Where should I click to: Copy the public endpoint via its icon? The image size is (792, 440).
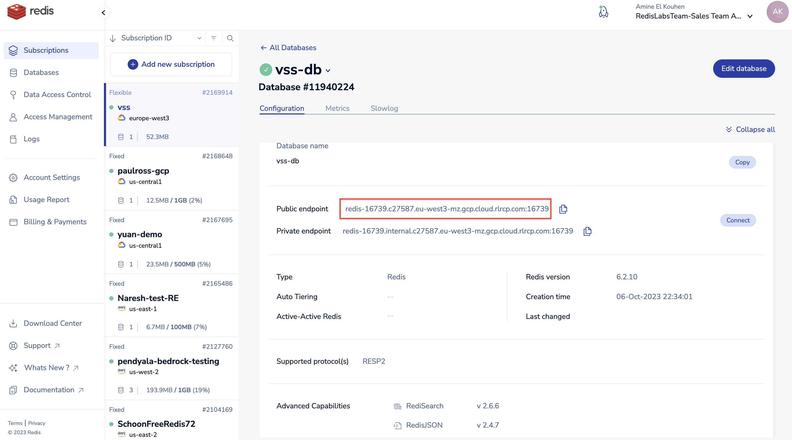tap(563, 209)
